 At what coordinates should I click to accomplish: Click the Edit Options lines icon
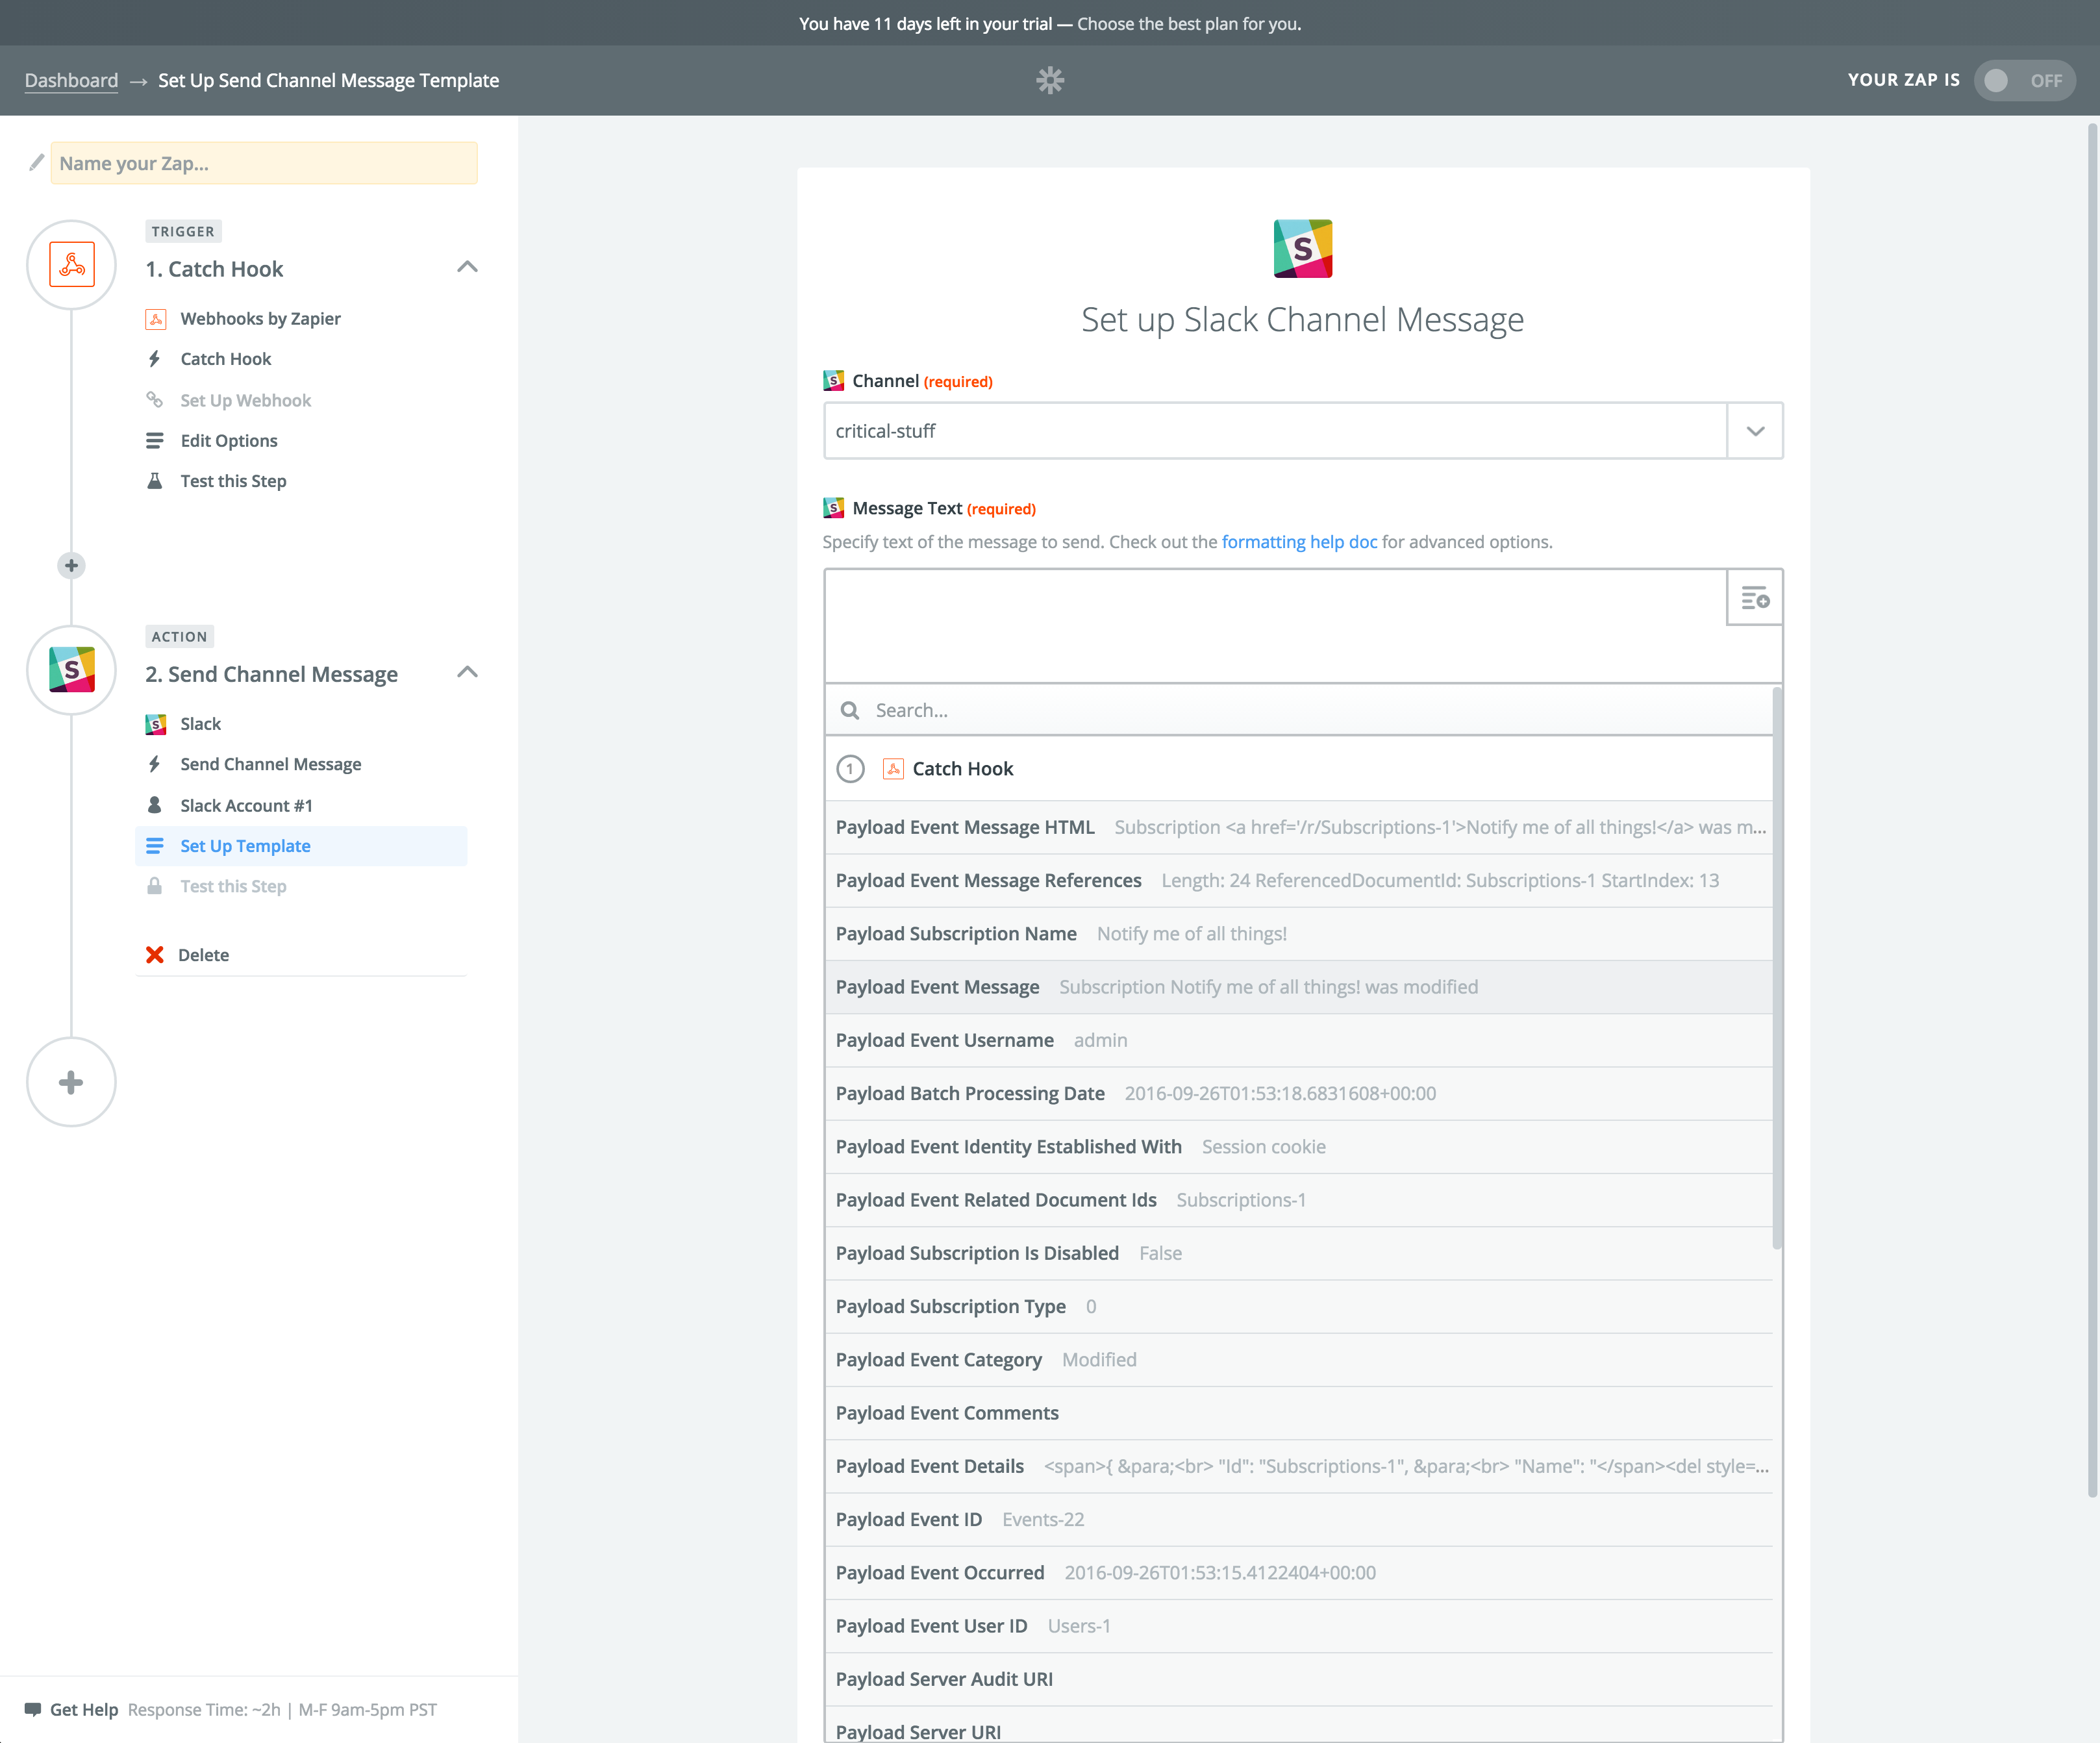point(155,440)
